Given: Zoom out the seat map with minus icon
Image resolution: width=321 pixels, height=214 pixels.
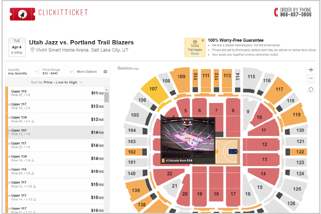Looking at the screenshot, I should click(x=311, y=79).
